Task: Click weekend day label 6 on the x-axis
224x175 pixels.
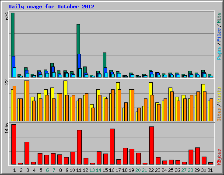Action: point(47,170)
